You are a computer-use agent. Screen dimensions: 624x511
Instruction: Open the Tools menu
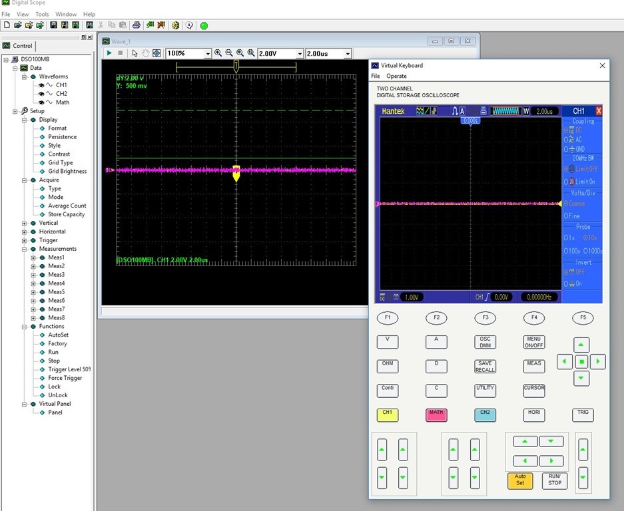(42, 14)
